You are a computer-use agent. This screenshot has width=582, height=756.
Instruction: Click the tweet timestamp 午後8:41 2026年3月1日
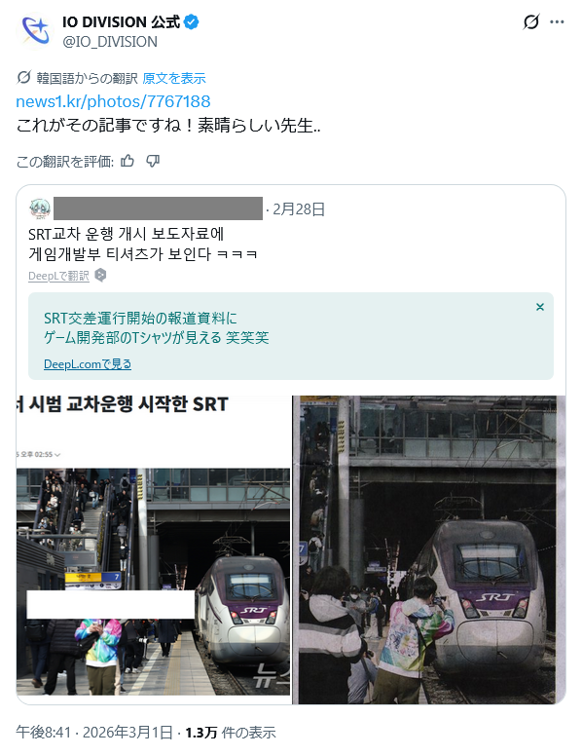click(94, 733)
